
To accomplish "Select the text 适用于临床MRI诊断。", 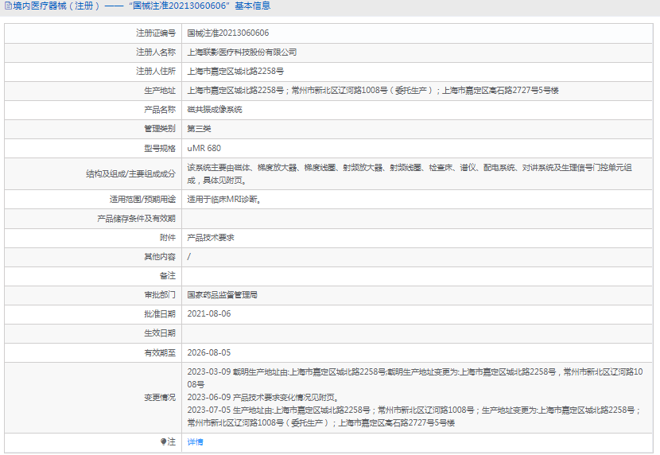I will (x=224, y=200).
